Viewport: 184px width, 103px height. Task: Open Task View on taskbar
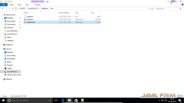click(56, 100)
